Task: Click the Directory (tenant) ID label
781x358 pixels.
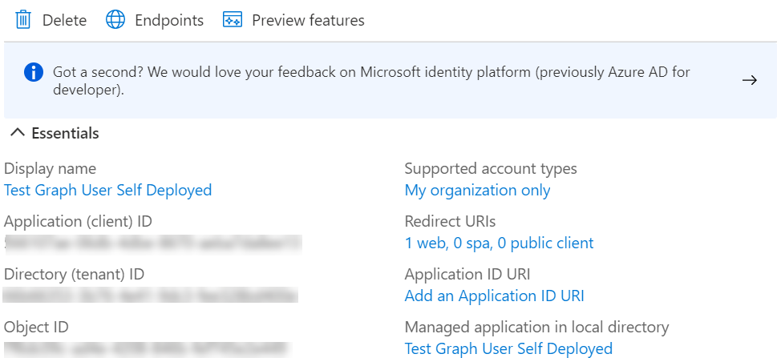Action: [x=74, y=274]
